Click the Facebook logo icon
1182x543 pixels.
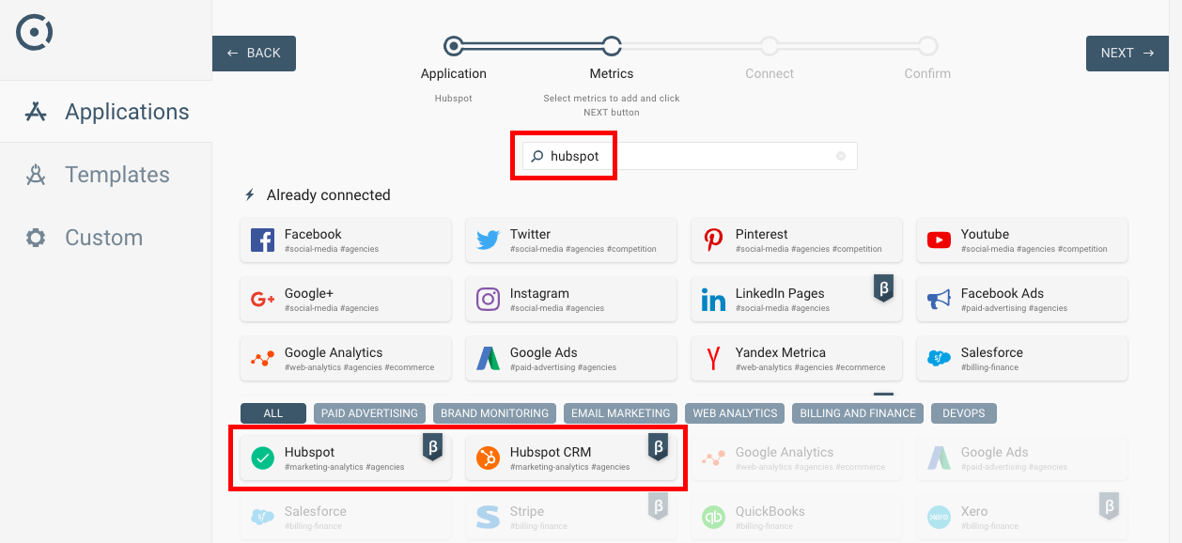click(263, 240)
